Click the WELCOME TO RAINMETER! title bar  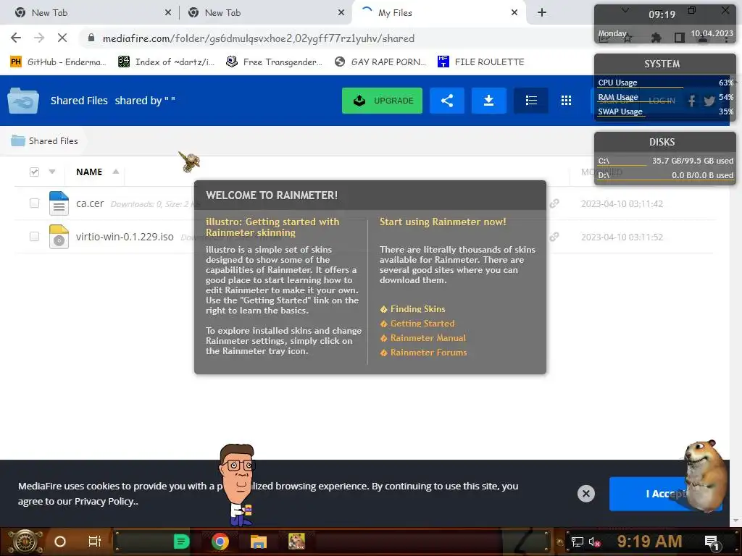(x=370, y=195)
